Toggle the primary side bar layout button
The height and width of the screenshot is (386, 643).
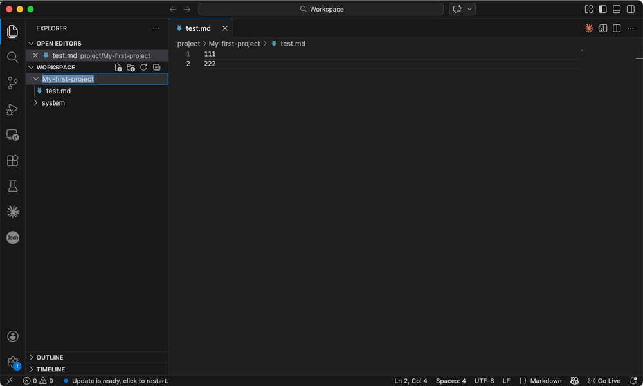pyautogui.click(x=602, y=9)
